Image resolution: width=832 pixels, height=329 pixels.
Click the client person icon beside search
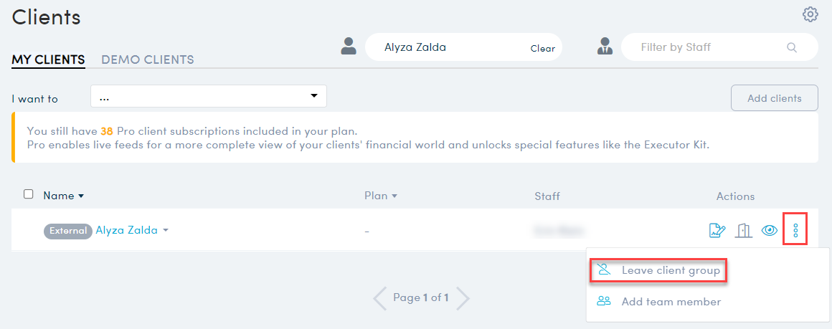pos(349,46)
